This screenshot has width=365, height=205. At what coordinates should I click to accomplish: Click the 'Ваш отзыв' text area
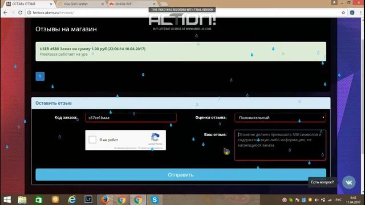(280, 145)
